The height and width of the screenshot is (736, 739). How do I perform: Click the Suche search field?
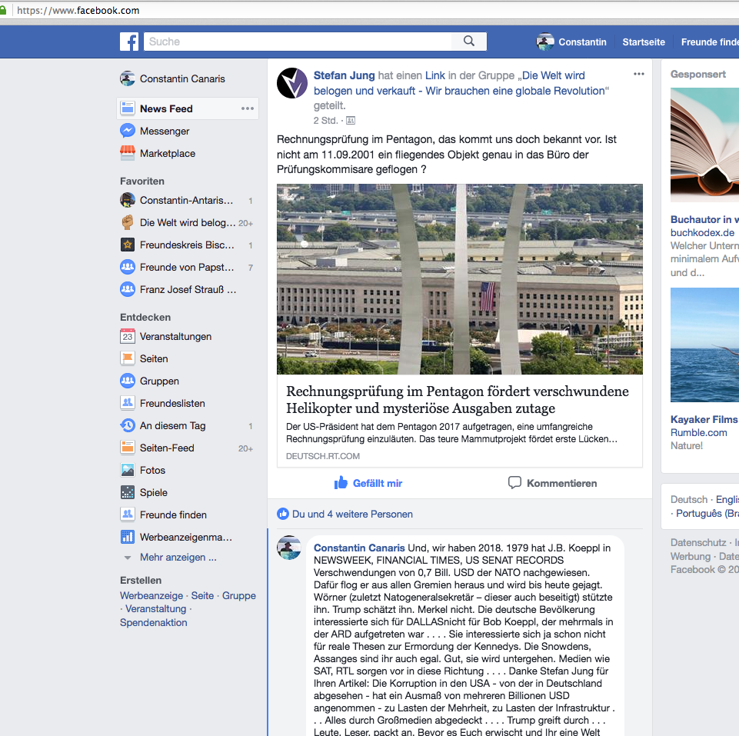[298, 42]
